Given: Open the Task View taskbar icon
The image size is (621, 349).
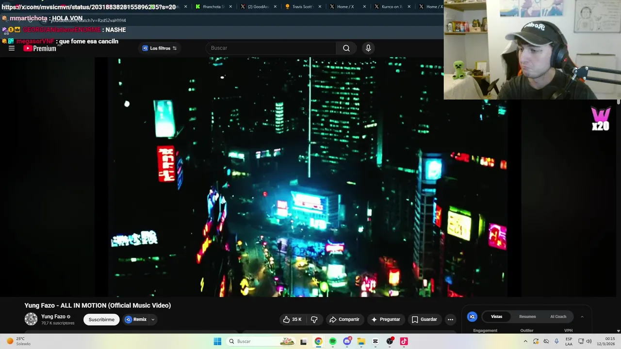Looking at the screenshot, I should coord(304,341).
